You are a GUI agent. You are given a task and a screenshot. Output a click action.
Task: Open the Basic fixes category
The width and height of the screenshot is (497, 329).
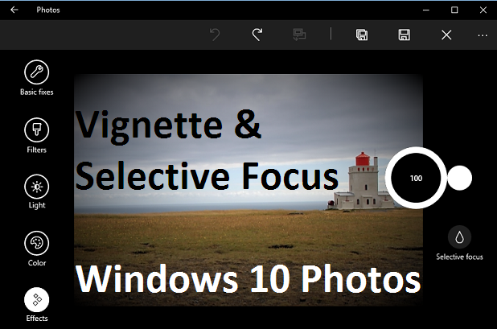coord(37,73)
